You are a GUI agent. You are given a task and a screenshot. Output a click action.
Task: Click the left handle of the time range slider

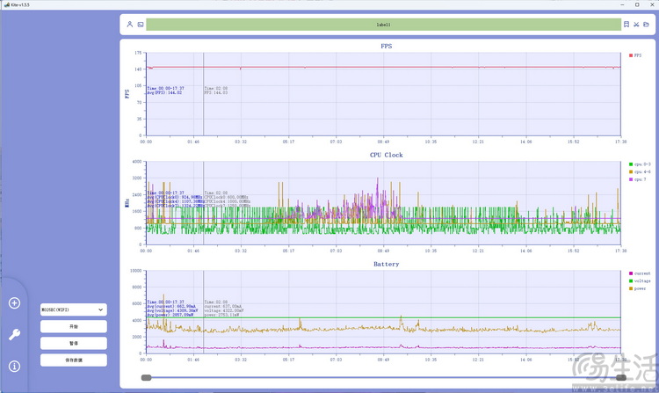coord(146,377)
